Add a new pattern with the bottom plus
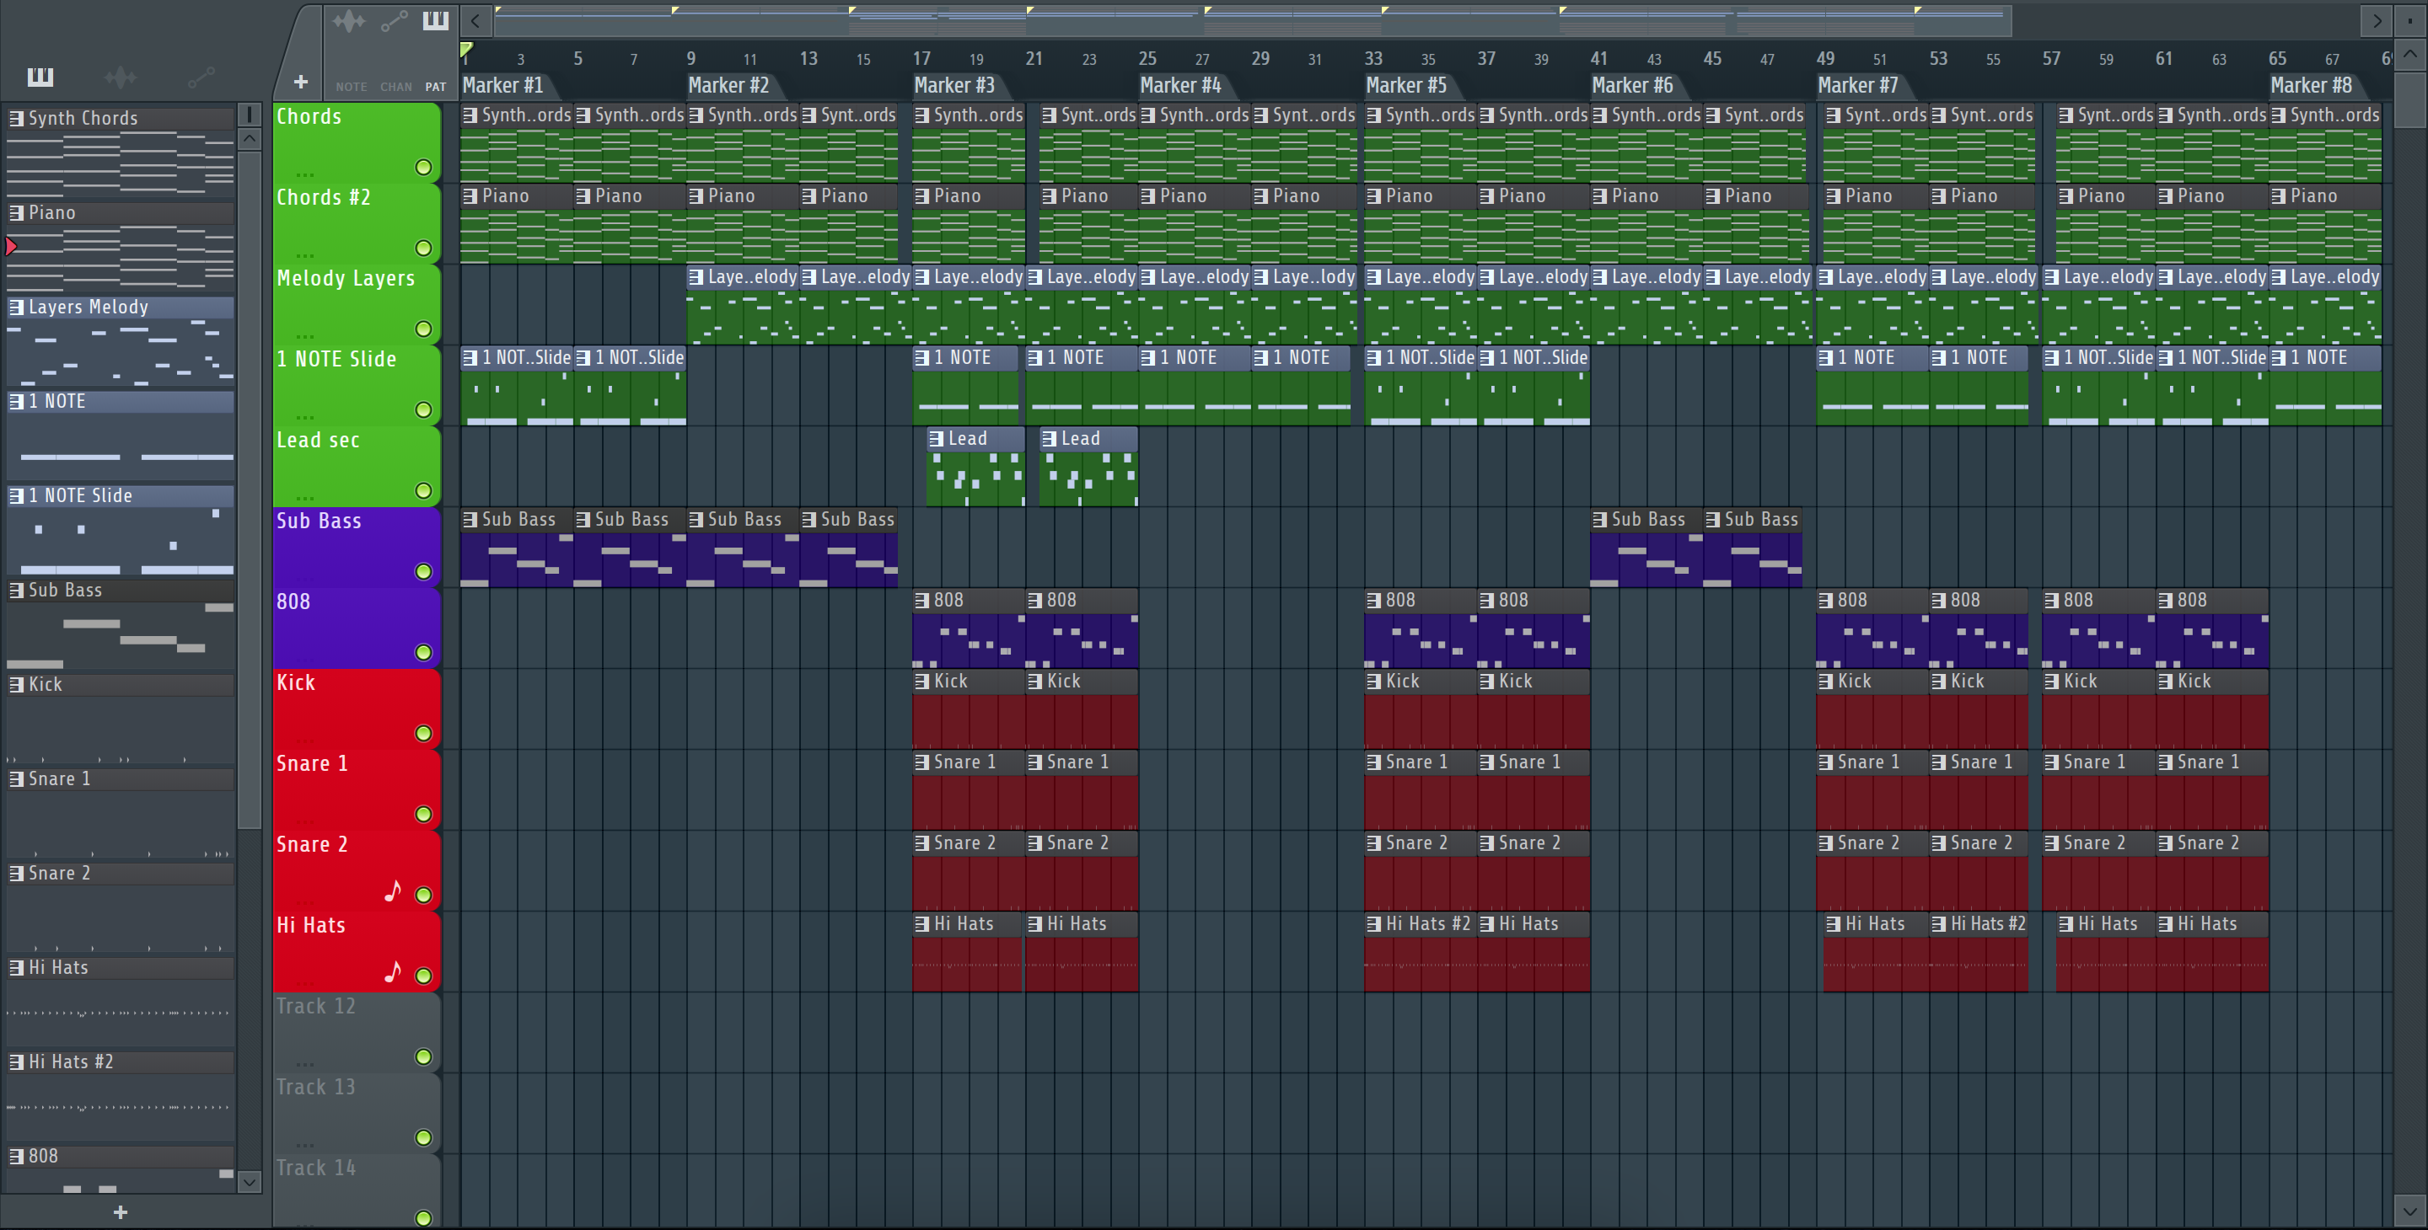Image resolution: width=2428 pixels, height=1230 pixels. click(120, 1212)
